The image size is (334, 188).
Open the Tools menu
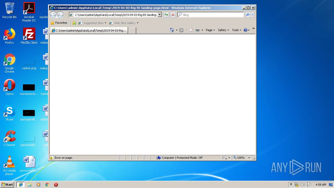pyautogui.click(x=236, y=30)
